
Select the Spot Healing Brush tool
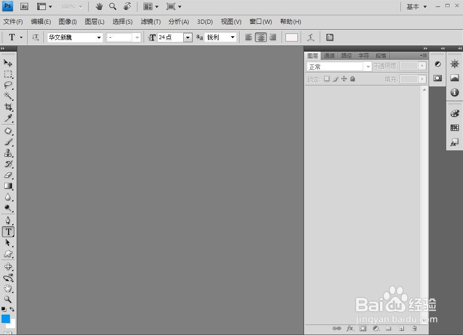(8, 131)
